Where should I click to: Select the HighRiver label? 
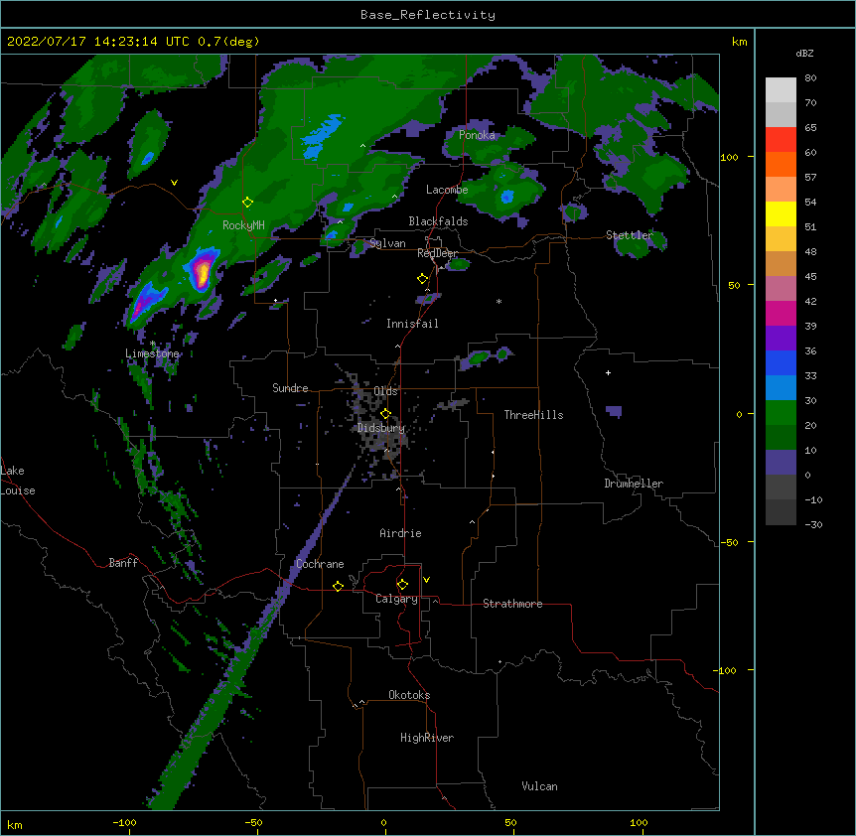[x=427, y=738]
